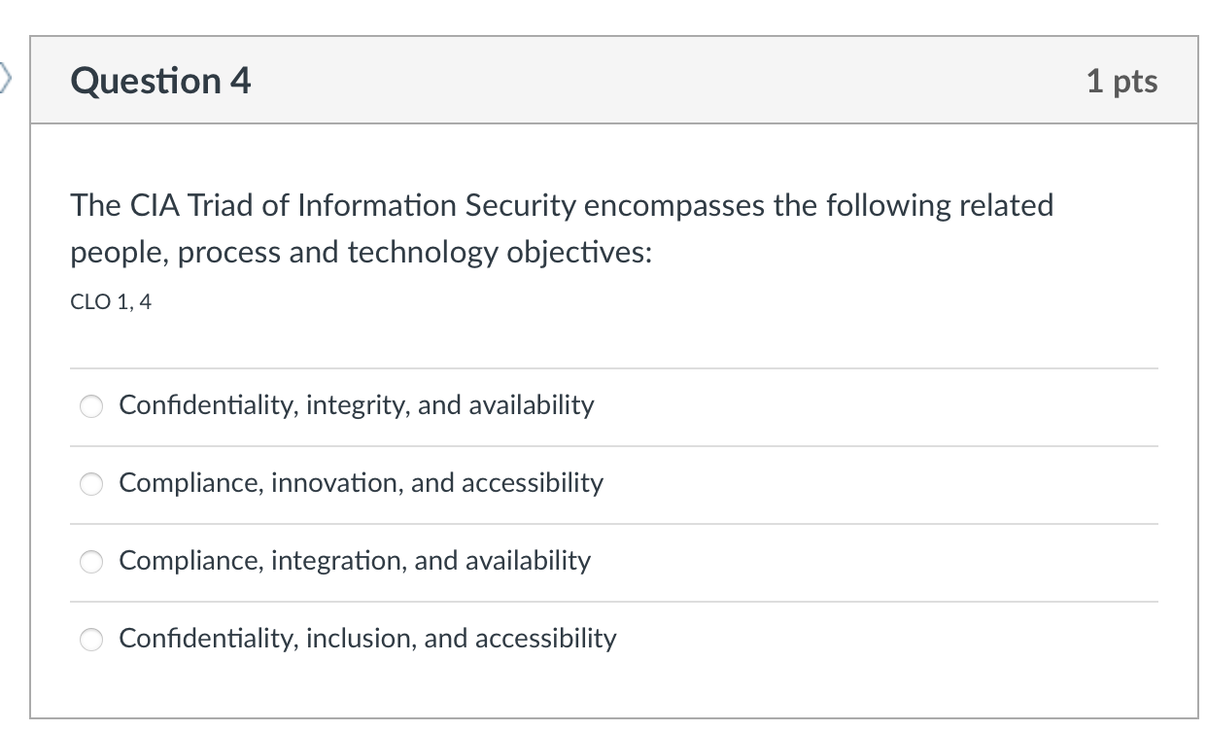Click the 'Question 4' heading

point(160,81)
